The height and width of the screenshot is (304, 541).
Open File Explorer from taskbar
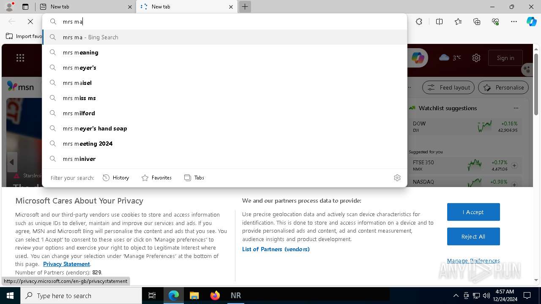[x=194, y=296]
